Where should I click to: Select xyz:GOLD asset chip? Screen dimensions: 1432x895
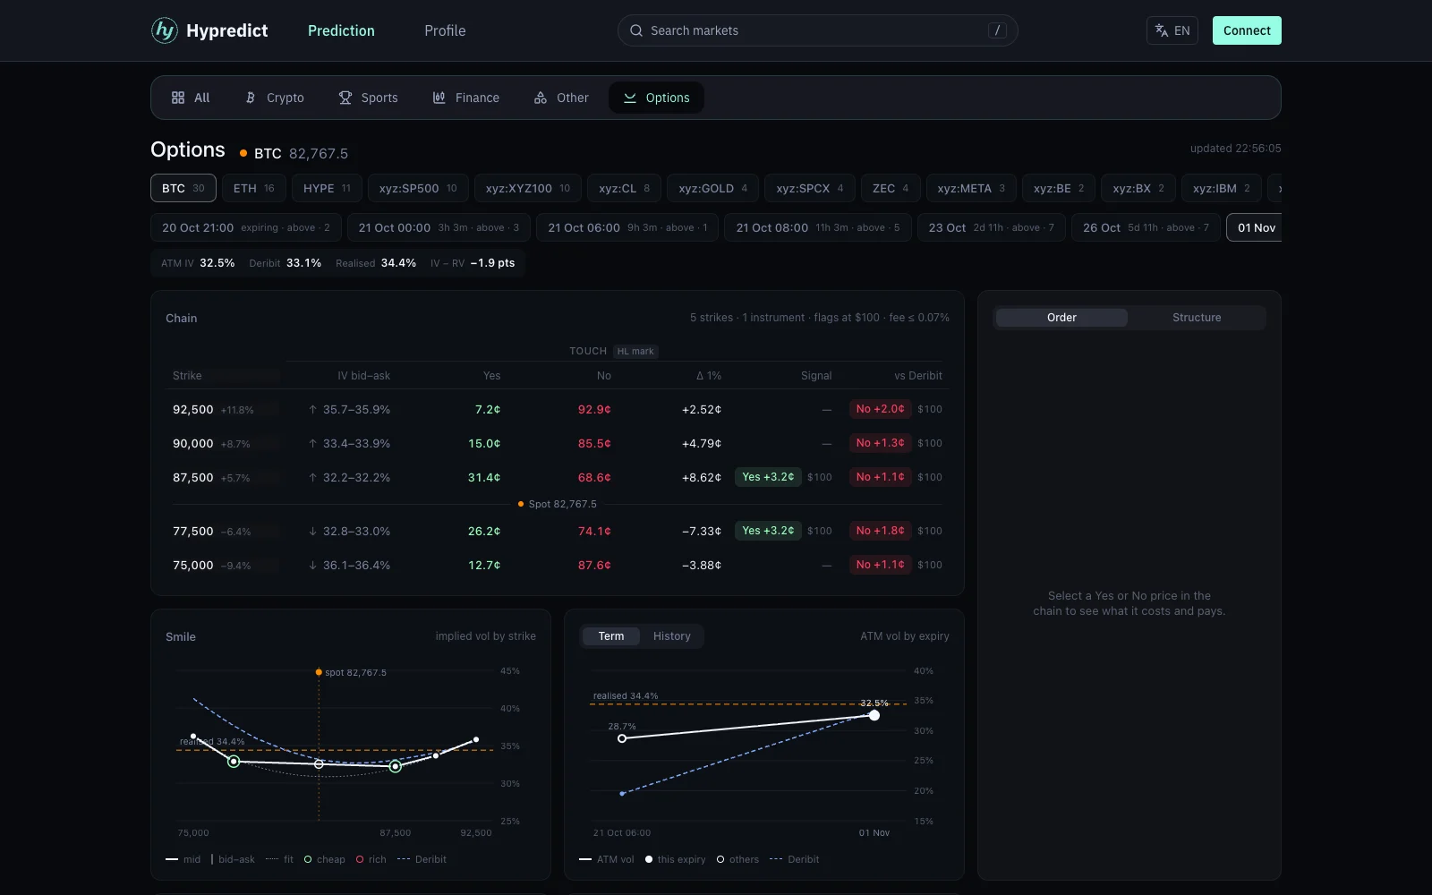[713, 188]
